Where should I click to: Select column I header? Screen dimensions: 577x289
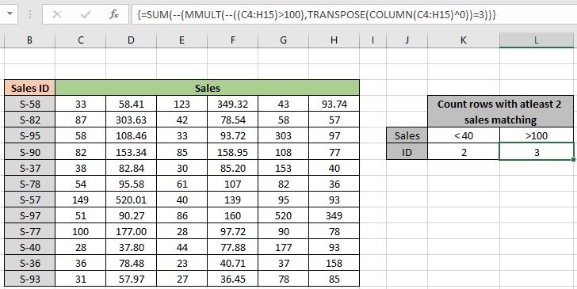tap(373, 40)
